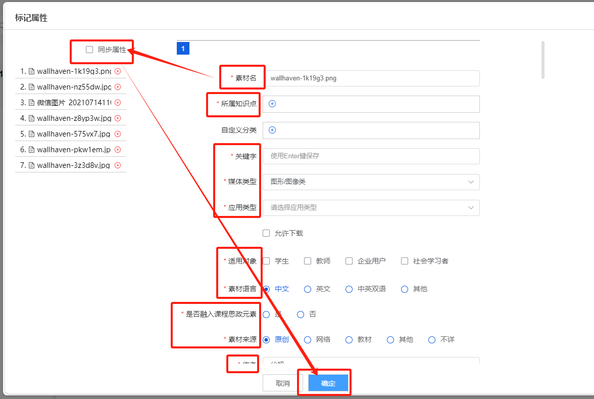This screenshot has width=594, height=399.
Task: Remove wallhaven-575vx7.jpg from the list
Action: [x=118, y=134]
